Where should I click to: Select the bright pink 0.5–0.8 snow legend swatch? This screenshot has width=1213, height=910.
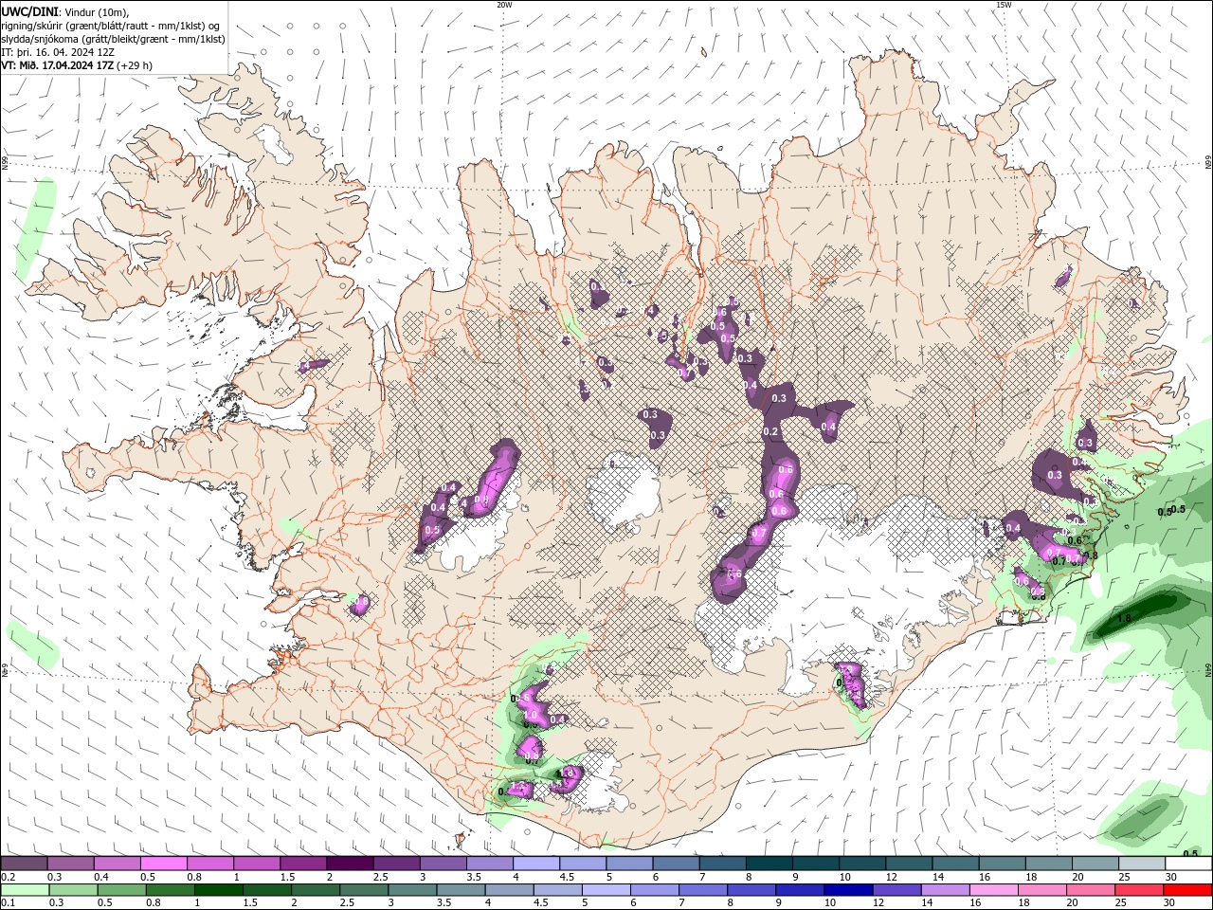click(163, 864)
